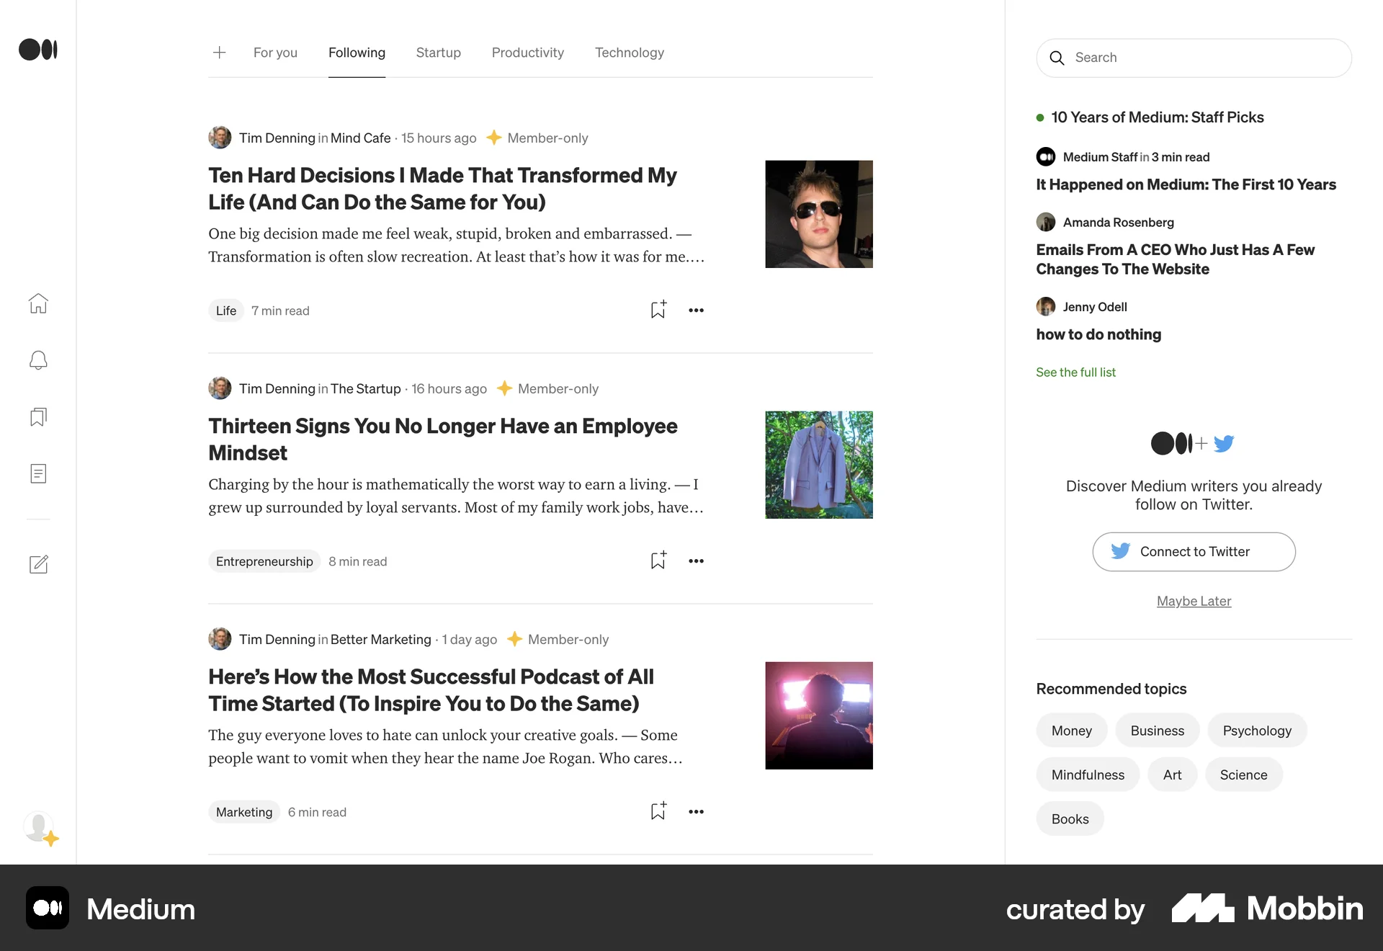Start writing with the compose icon
The height and width of the screenshot is (951, 1383).
point(38,565)
